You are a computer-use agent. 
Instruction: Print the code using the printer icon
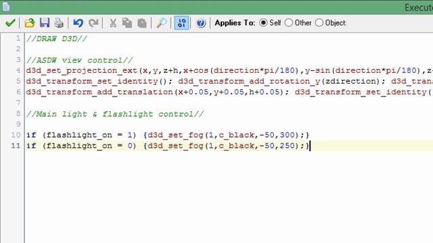(59, 23)
